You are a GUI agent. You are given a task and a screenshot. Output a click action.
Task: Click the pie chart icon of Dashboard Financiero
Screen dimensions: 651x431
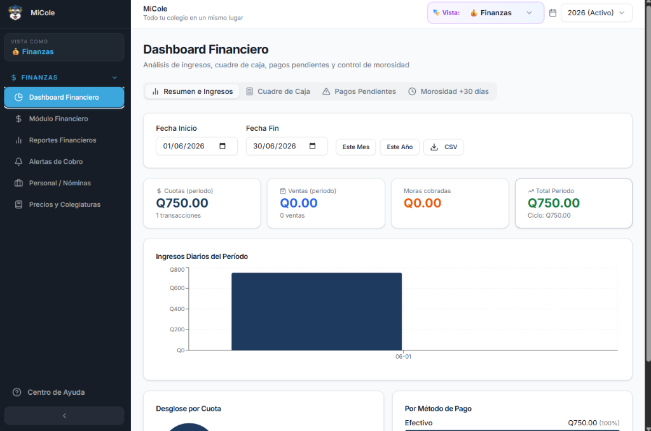(x=18, y=97)
